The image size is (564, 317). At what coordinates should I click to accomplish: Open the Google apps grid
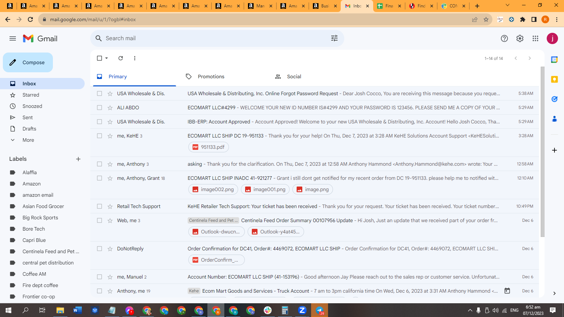pyautogui.click(x=535, y=38)
